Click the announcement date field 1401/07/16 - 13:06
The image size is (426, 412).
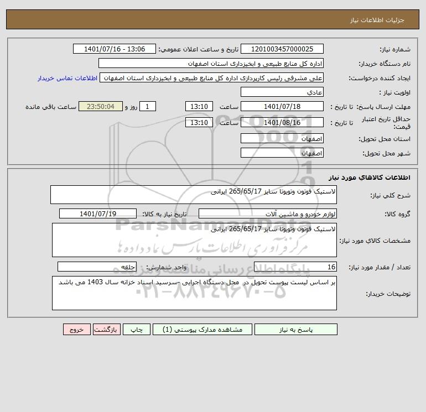pyautogui.click(x=115, y=49)
